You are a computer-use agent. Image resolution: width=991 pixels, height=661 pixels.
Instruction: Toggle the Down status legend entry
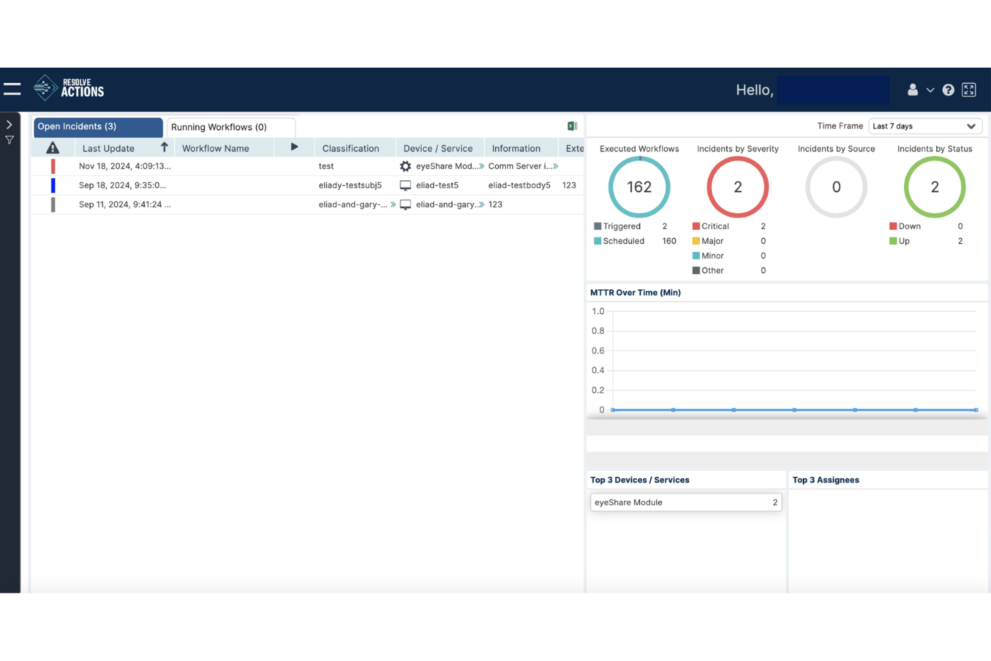[x=905, y=226]
